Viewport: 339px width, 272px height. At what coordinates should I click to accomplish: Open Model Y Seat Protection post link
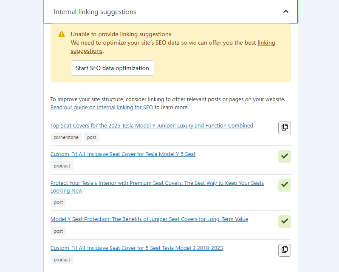coord(149,219)
